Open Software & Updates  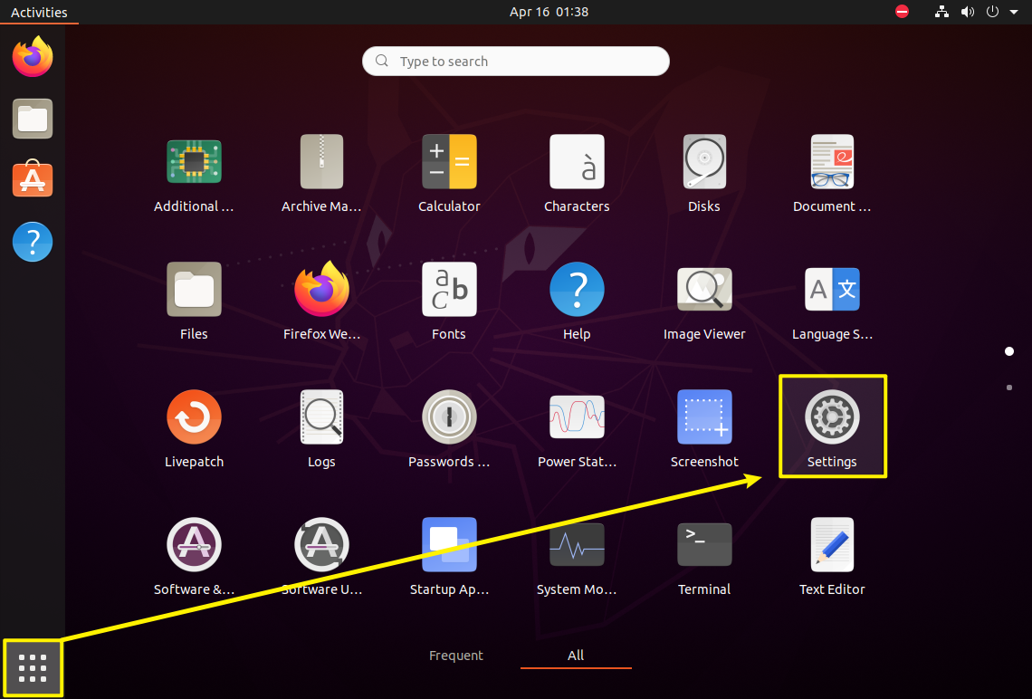(x=194, y=557)
